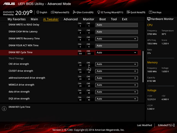Select the DRAM WRITE to READ Delay label
The width and height of the screenshot is (177, 133).
[24, 25]
